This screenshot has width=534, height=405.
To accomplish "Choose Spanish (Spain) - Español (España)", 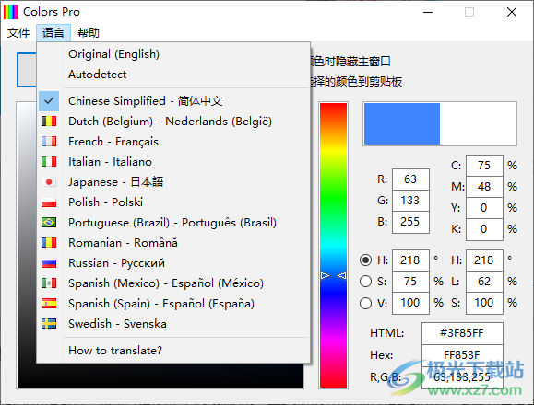I will click(173, 304).
